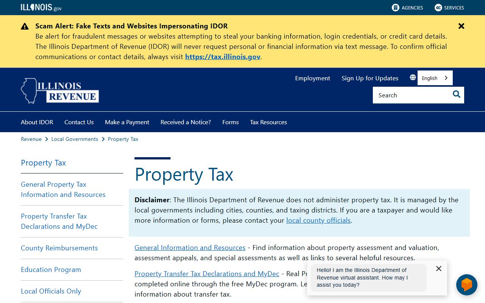The image size is (485, 303).
Task: Follow the local county officials link
Action: [318, 220]
